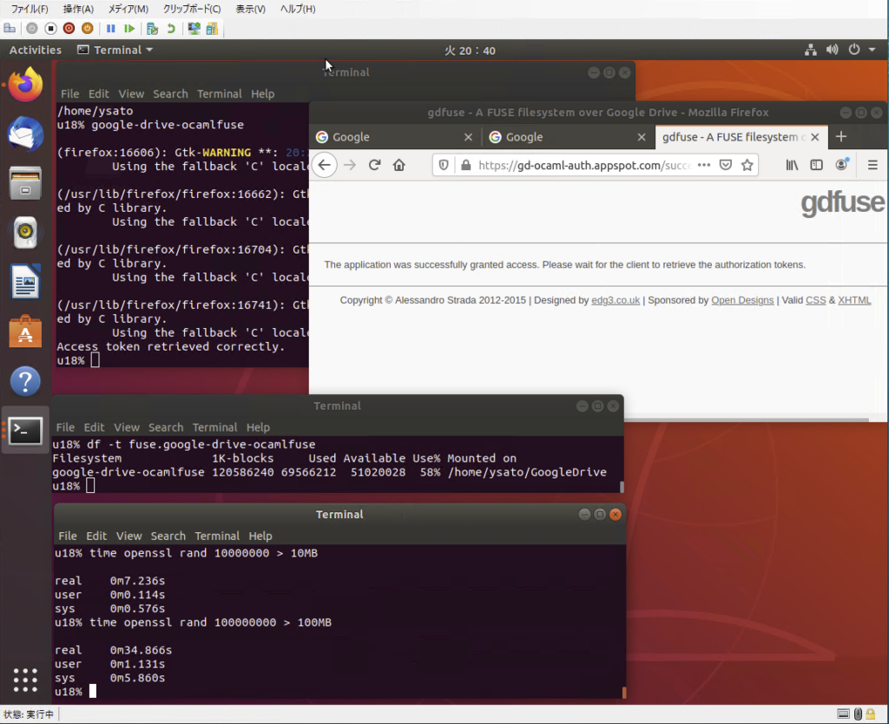Image resolution: width=889 pixels, height=724 pixels.
Task: Toggle the Firefox sidebar view
Action: click(816, 165)
